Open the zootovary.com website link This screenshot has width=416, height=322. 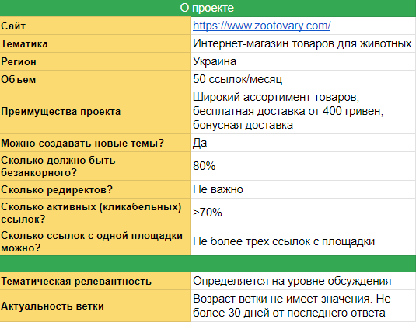261,26
